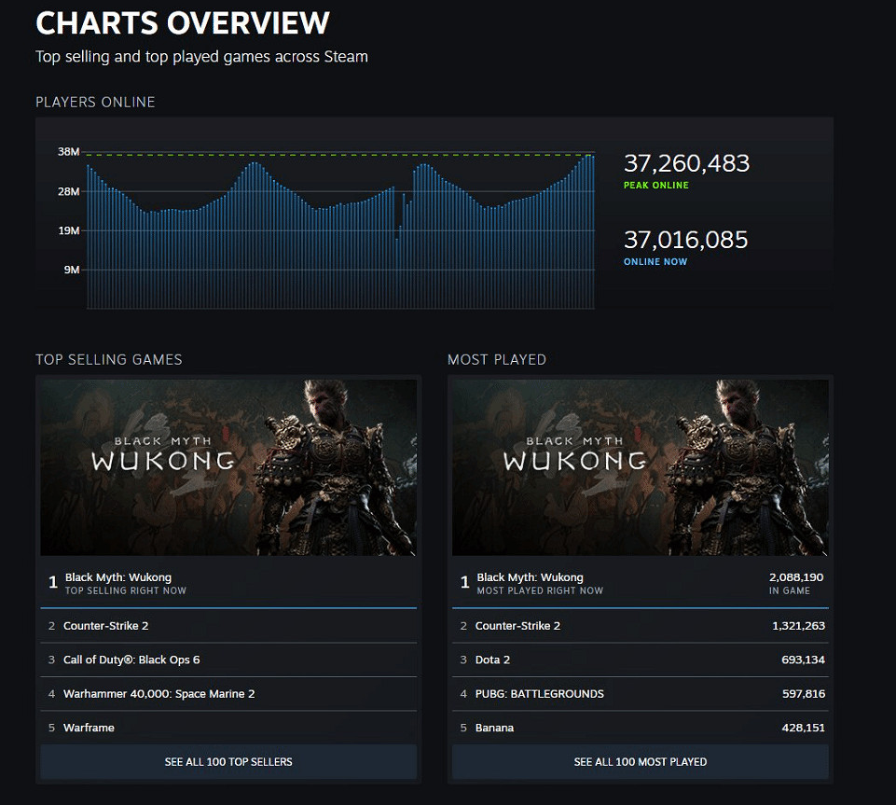Click SEE ALL 100 TOP SELLERS
The height and width of the screenshot is (805, 896).
tap(227, 762)
